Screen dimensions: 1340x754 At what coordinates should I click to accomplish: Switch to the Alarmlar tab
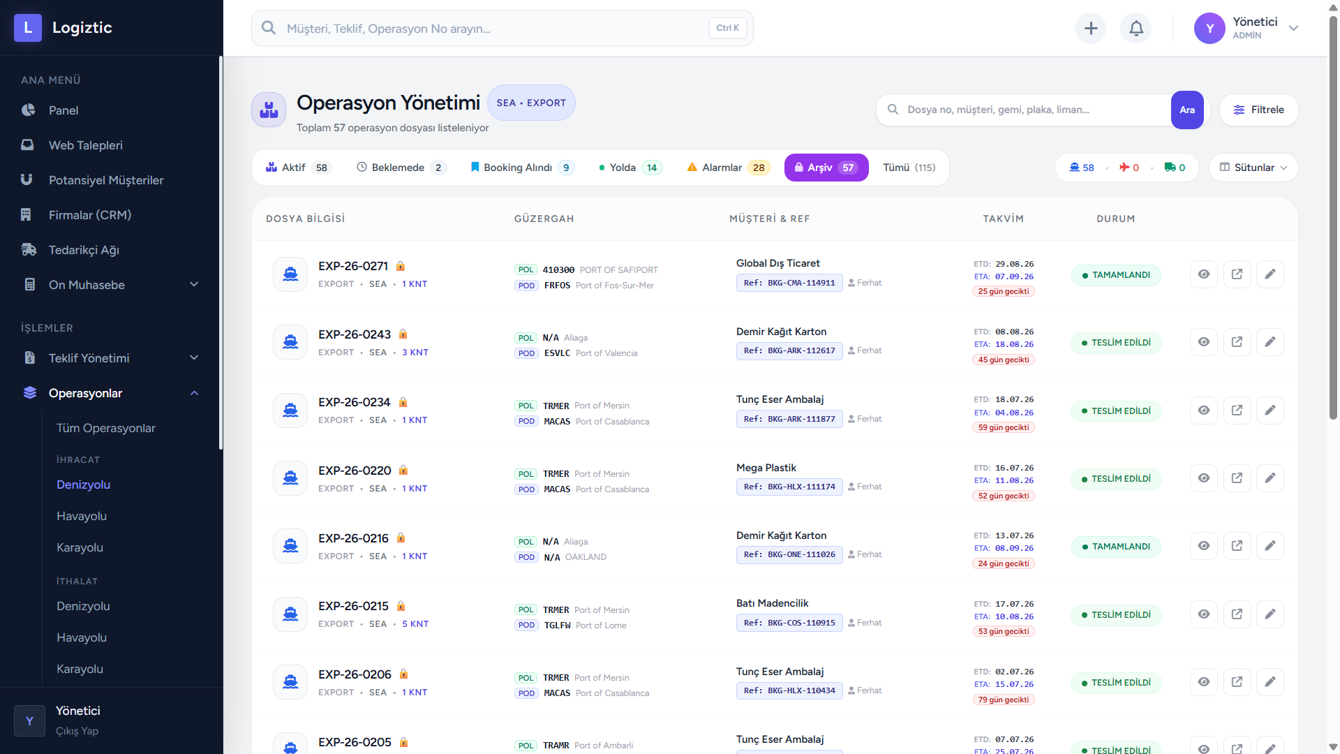(728, 168)
